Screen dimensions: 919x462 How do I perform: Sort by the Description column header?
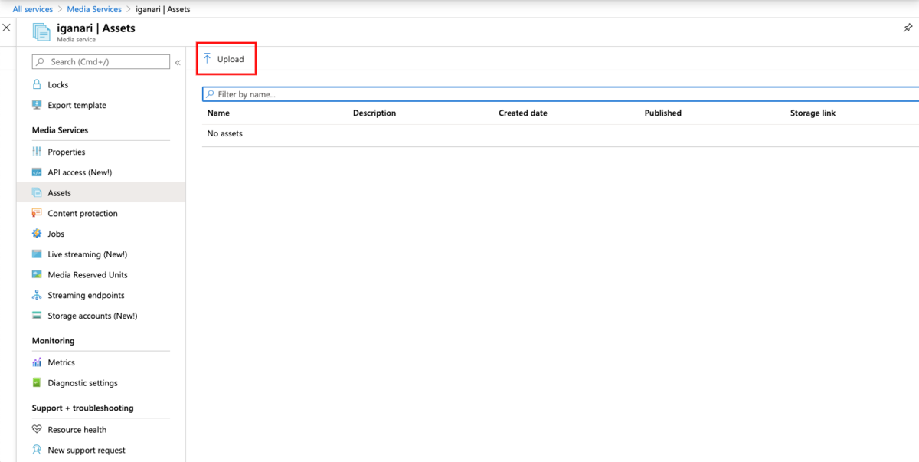click(x=374, y=113)
